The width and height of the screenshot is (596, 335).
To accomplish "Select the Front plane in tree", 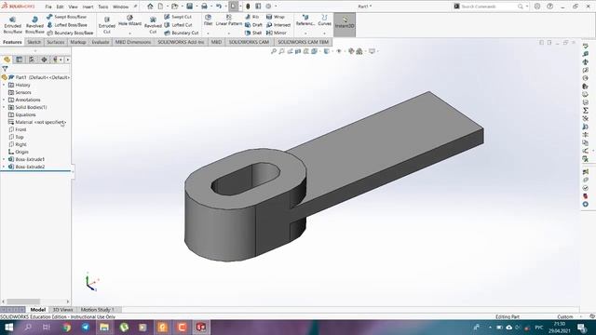I will [18, 129].
